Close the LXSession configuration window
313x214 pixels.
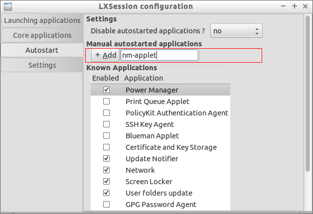306,6
